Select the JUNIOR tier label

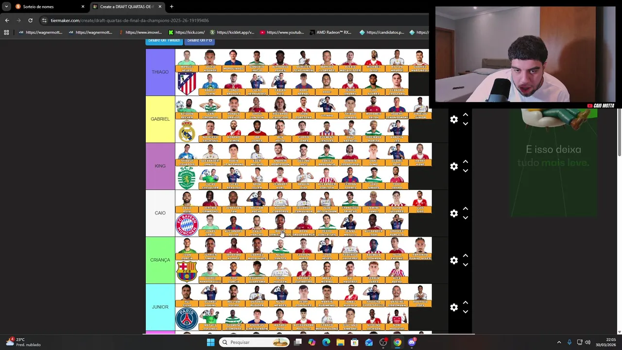coord(160,307)
